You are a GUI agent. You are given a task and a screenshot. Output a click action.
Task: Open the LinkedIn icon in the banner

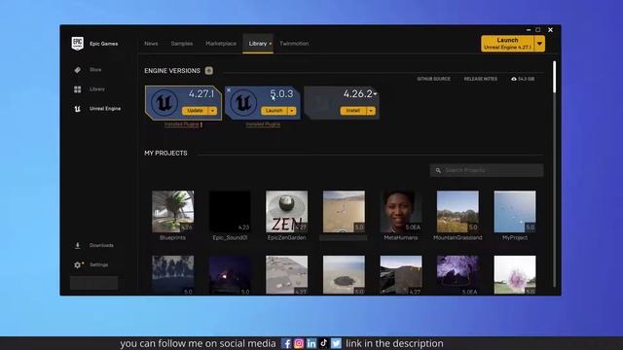[311, 343]
